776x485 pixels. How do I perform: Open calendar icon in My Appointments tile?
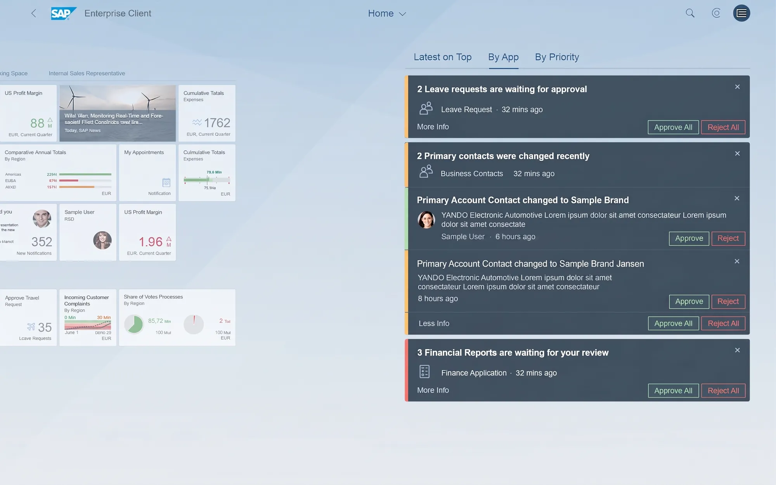(x=166, y=182)
